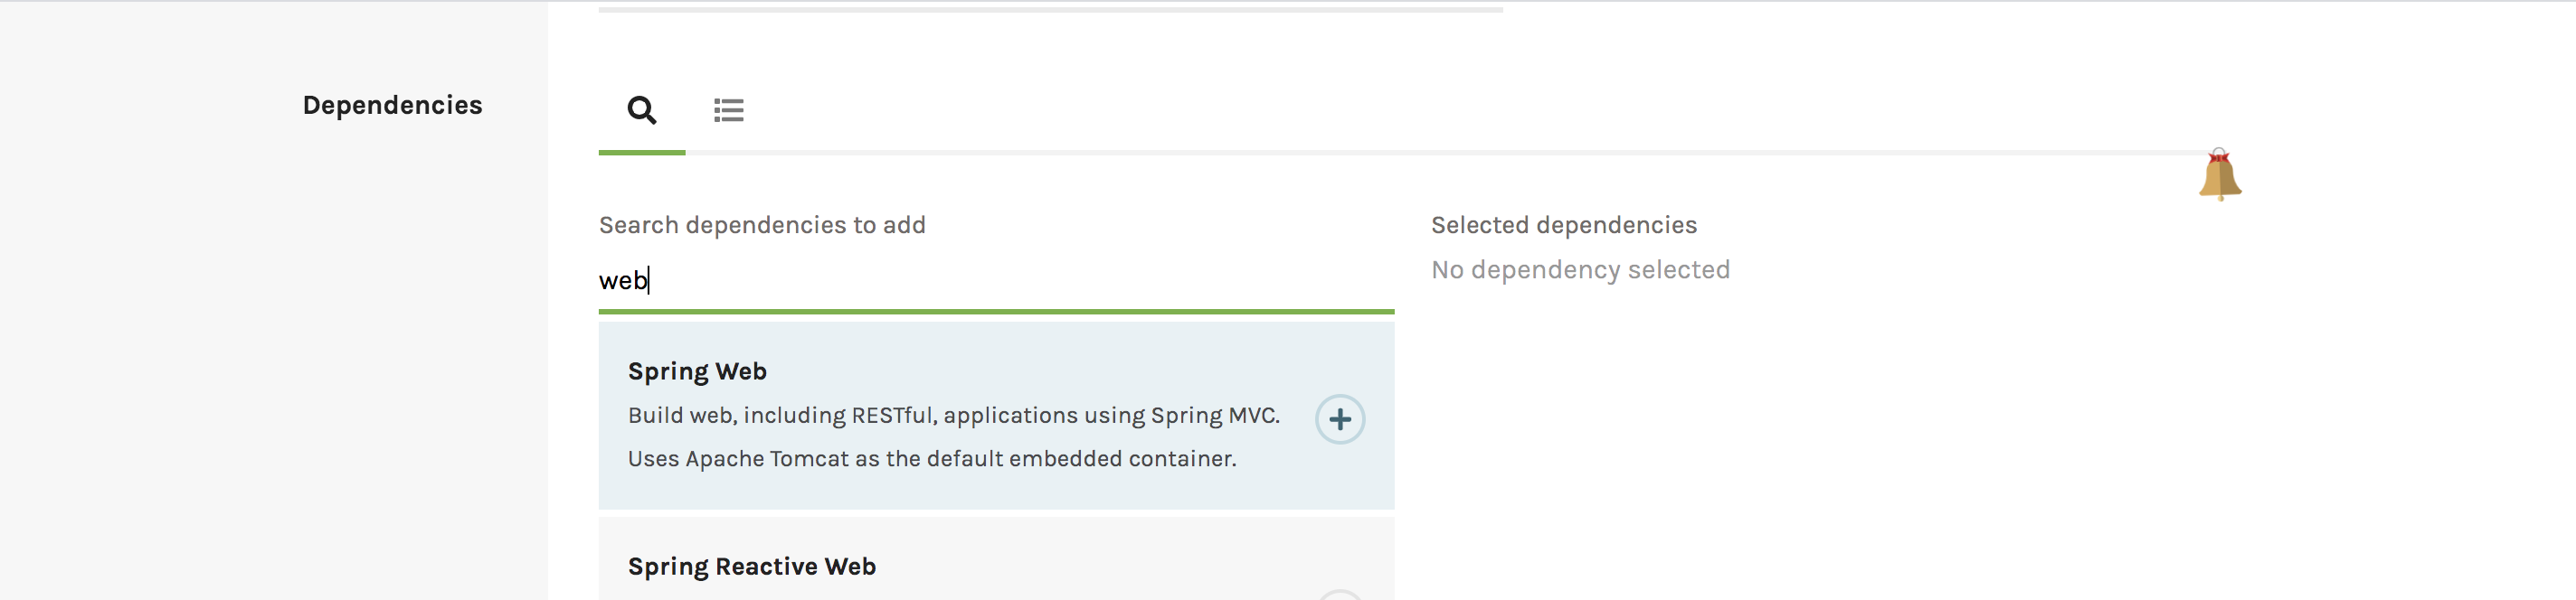Click the golden Christmas bell icon
This screenshot has width=2576, height=600.
click(x=2219, y=174)
